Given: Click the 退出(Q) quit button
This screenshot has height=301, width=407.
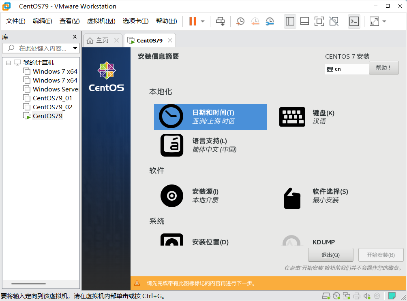Looking at the screenshot, I should (x=330, y=255).
